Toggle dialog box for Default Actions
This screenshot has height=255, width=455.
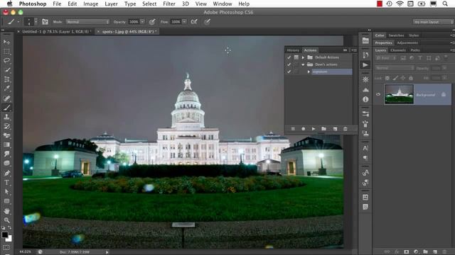pos(296,57)
